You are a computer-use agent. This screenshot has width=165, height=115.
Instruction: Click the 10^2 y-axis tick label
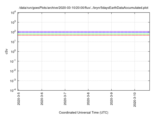pos(13,32)
